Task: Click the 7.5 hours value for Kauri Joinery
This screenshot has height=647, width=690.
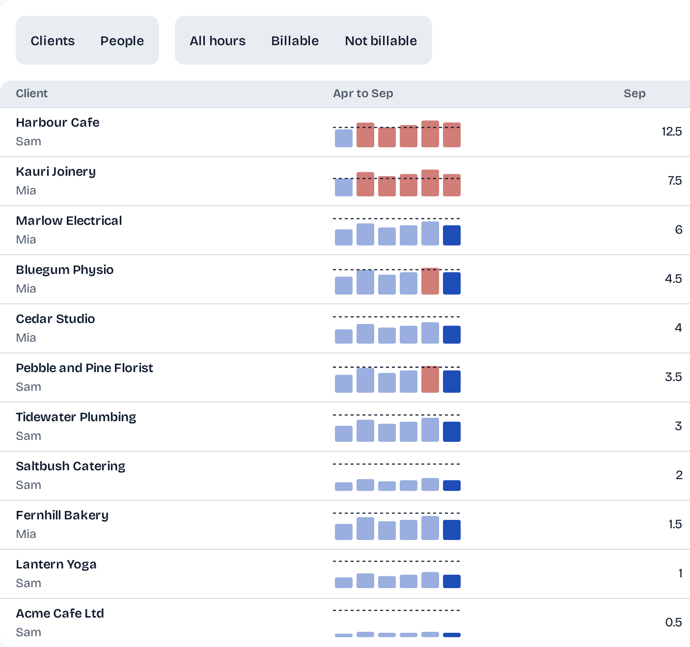Action: 675,181
